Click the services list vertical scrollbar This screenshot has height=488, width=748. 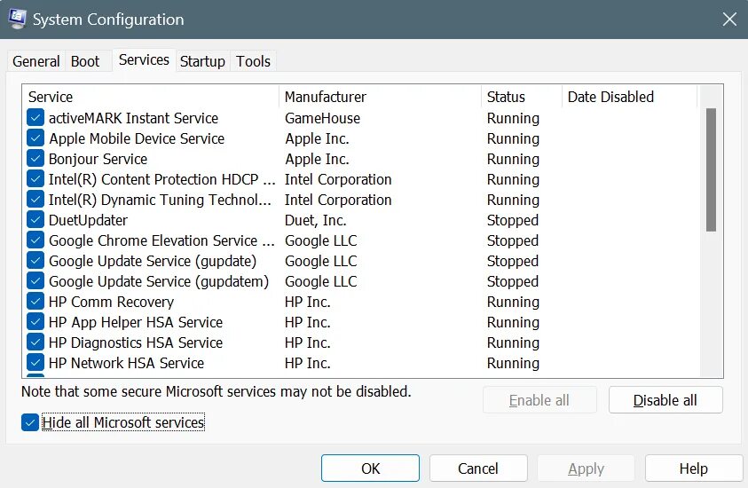coord(711,169)
